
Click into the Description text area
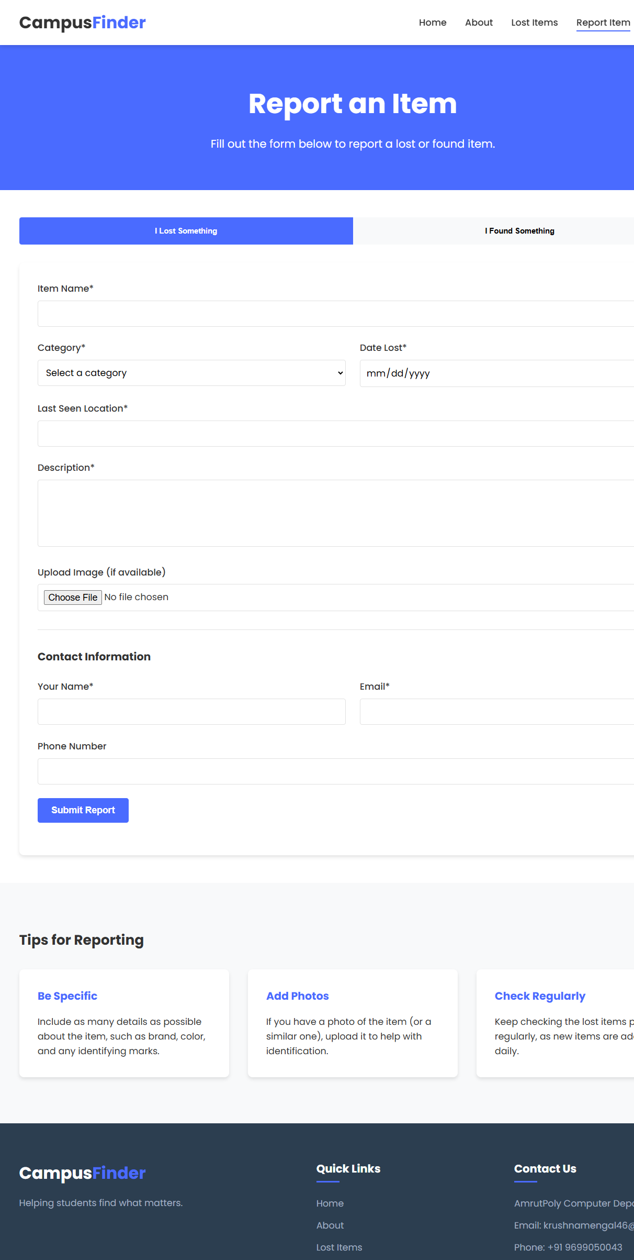point(335,513)
